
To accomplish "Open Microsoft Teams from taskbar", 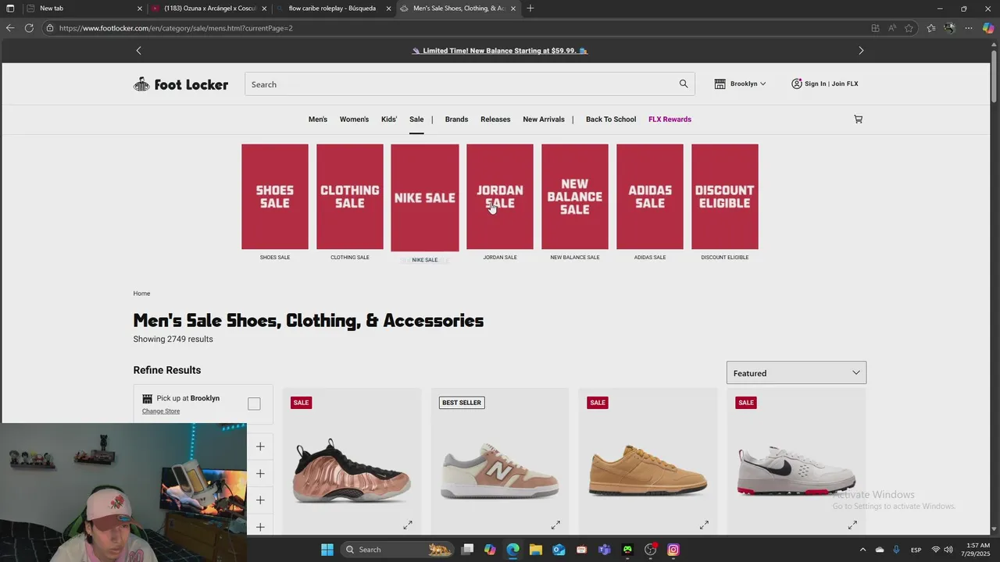I will (605, 550).
